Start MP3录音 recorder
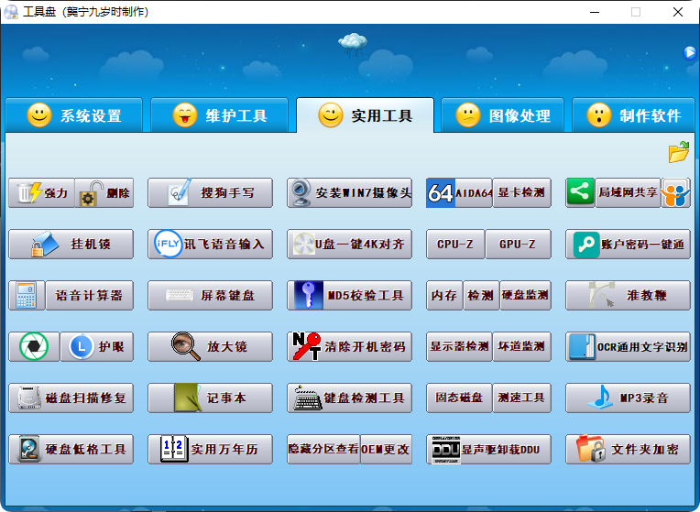Image resolution: width=700 pixels, height=512 pixels. [x=629, y=398]
